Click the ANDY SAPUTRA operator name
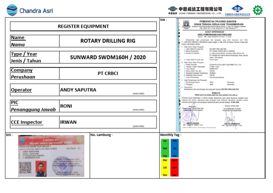Screen dimensions: 273x193 [78, 90]
